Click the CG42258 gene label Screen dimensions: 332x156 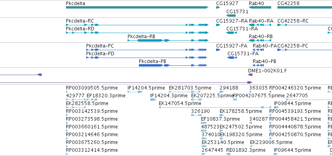288,4
